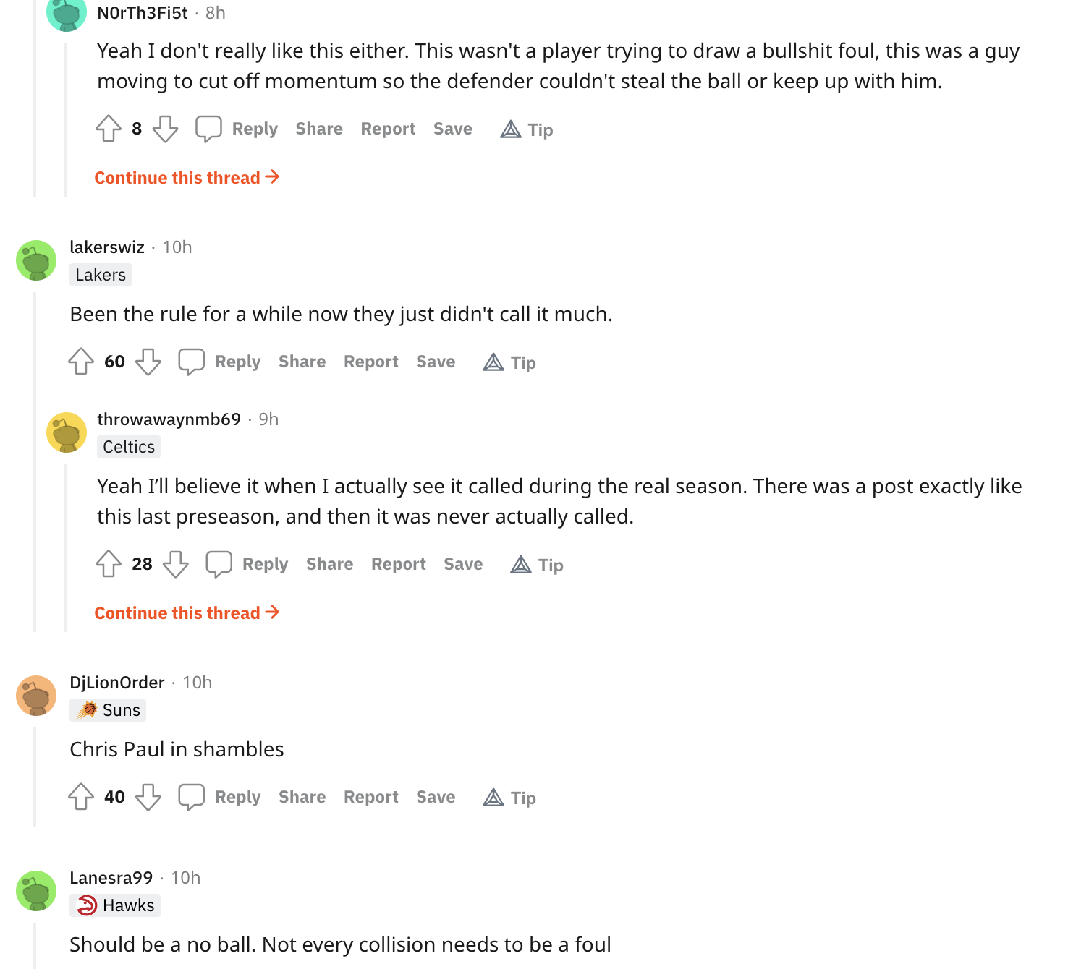Continue this thread under throwawaynmb69's comment

pyautogui.click(x=187, y=613)
